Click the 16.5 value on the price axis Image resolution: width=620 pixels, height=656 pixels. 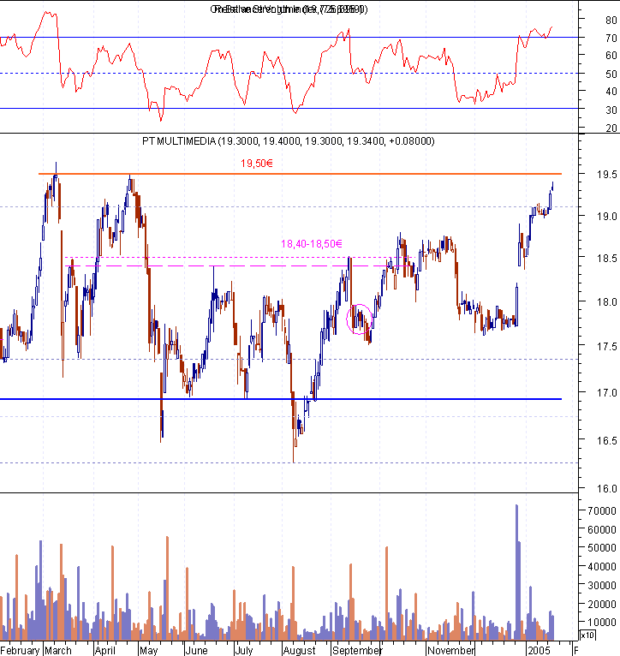point(607,440)
